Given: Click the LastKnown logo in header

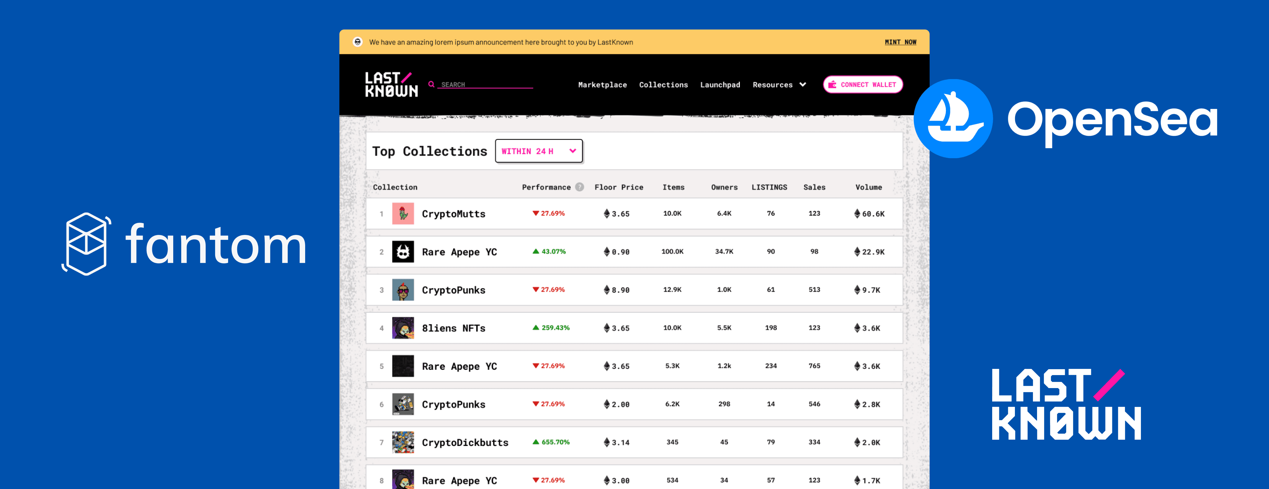Looking at the screenshot, I should coord(391,85).
